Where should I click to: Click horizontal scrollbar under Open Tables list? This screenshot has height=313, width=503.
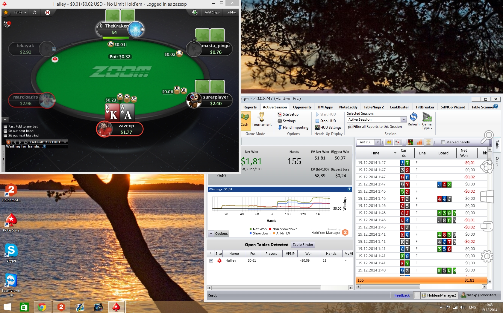point(266,288)
